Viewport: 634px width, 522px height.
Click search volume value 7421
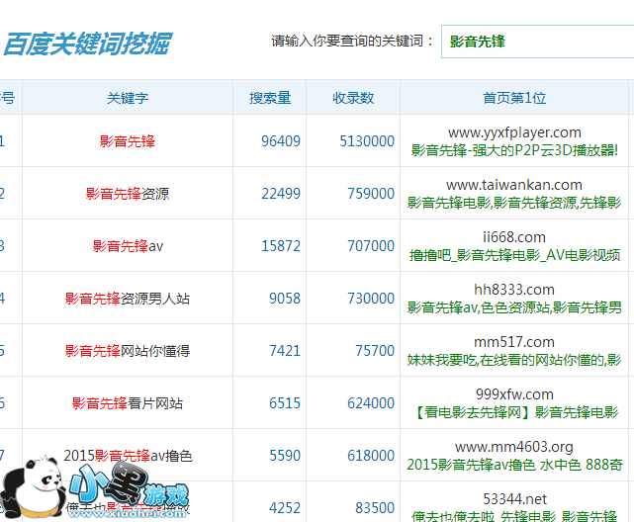click(285, 351)
